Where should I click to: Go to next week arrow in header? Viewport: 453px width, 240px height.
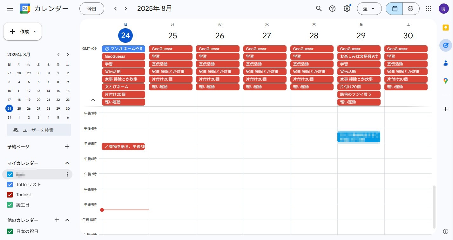126,9
